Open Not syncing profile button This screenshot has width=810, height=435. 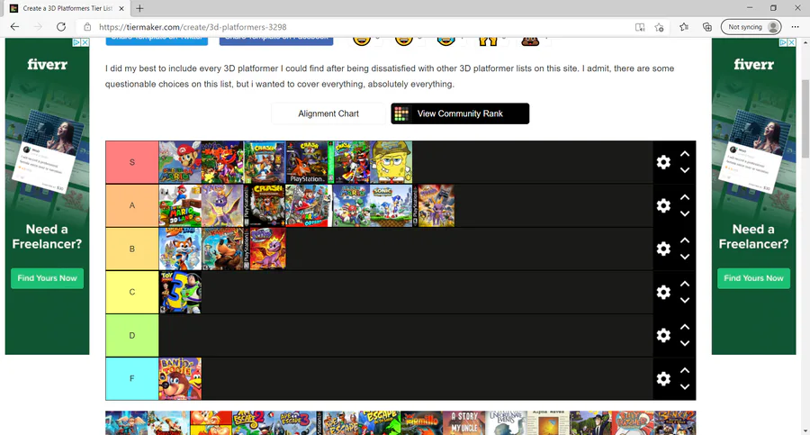[x=751, y=27]
